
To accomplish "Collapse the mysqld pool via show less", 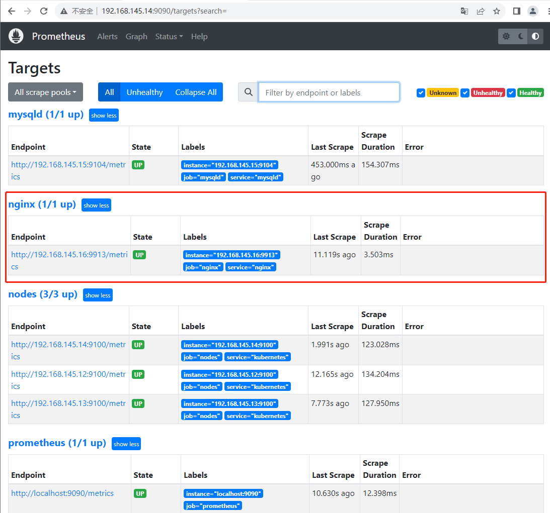I will coord(104,115).
